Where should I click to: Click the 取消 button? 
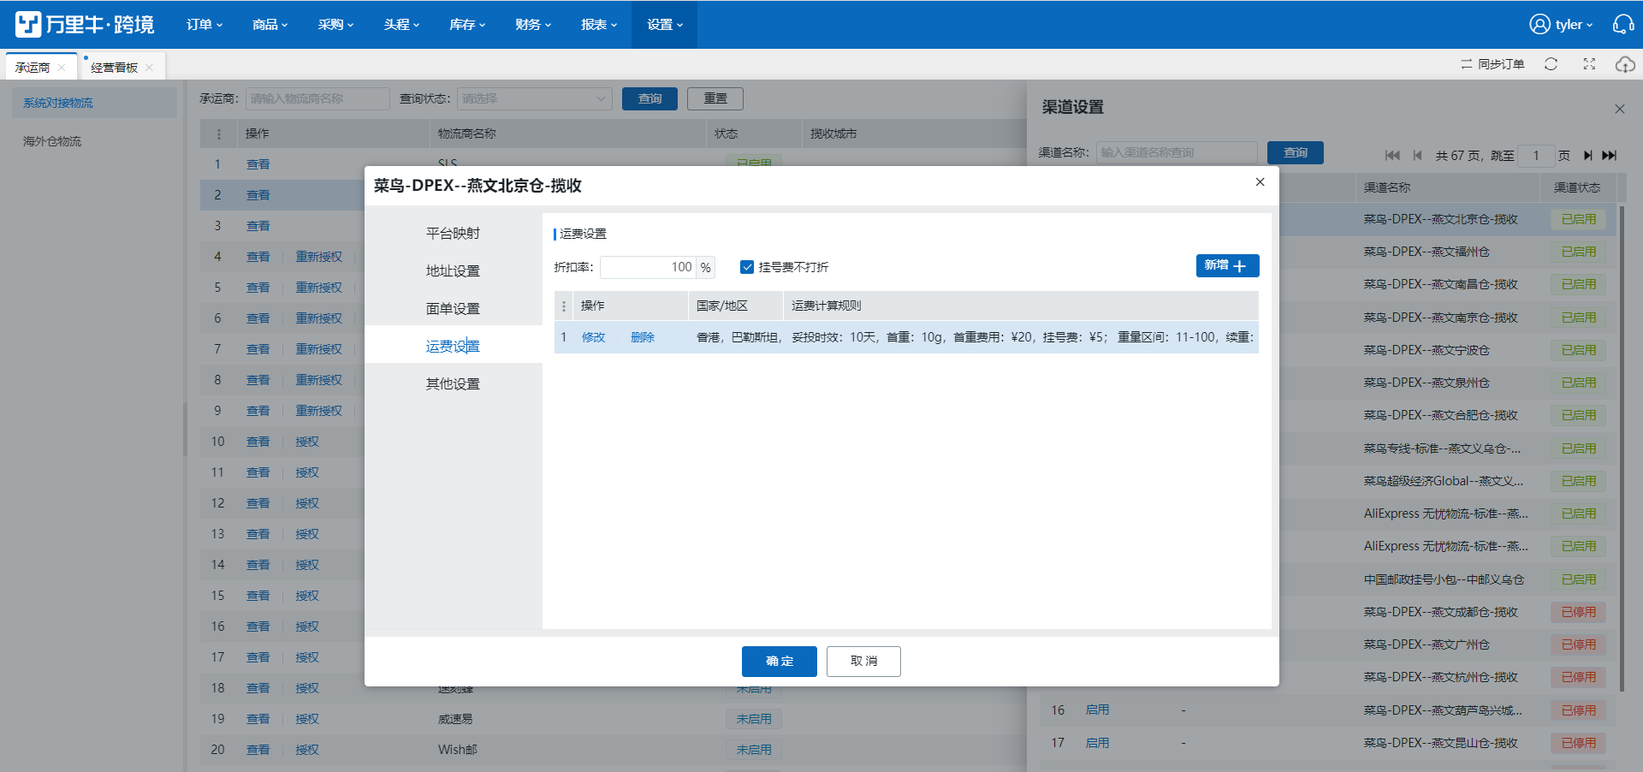[863, 661]
